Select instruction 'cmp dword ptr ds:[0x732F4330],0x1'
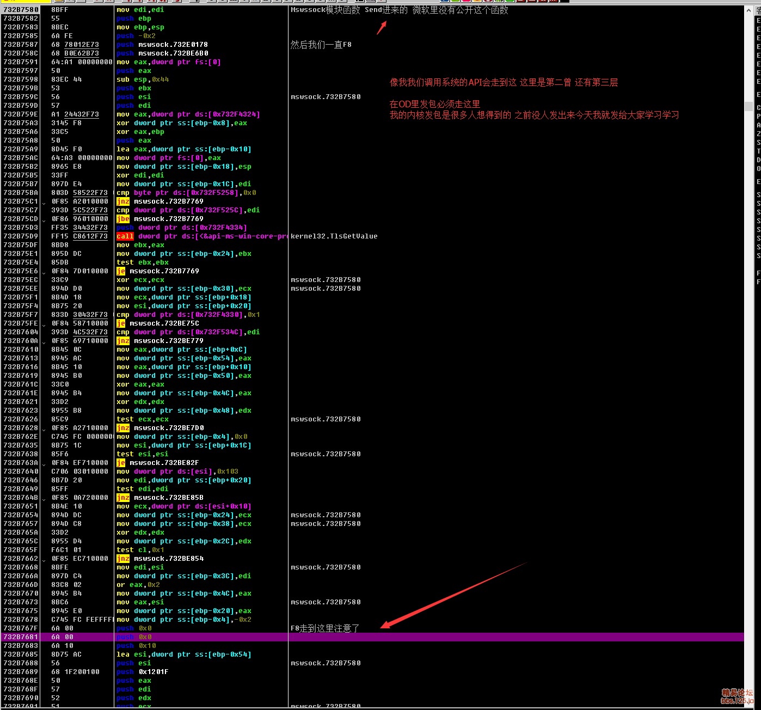Screen dimensions: 761x710 click(x=188, y=315)
